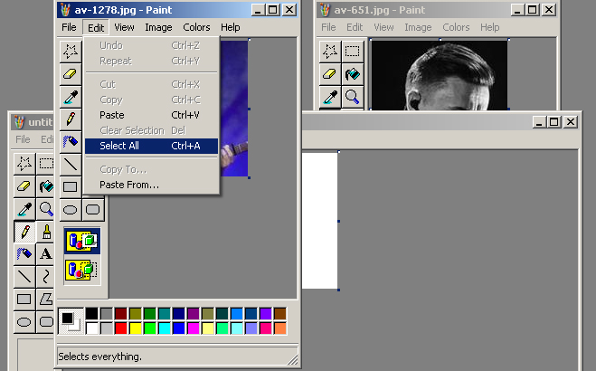The width and height of the screenshot is (596, 371).
Task: Select the Rectangle tool in av-1278.jpg window
Action: (71, 186)
